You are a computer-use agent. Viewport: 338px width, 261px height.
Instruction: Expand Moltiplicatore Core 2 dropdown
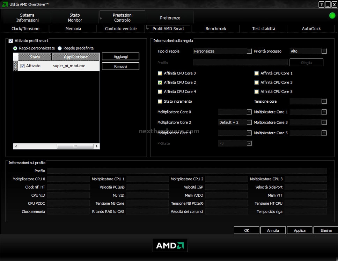point(249,122)
